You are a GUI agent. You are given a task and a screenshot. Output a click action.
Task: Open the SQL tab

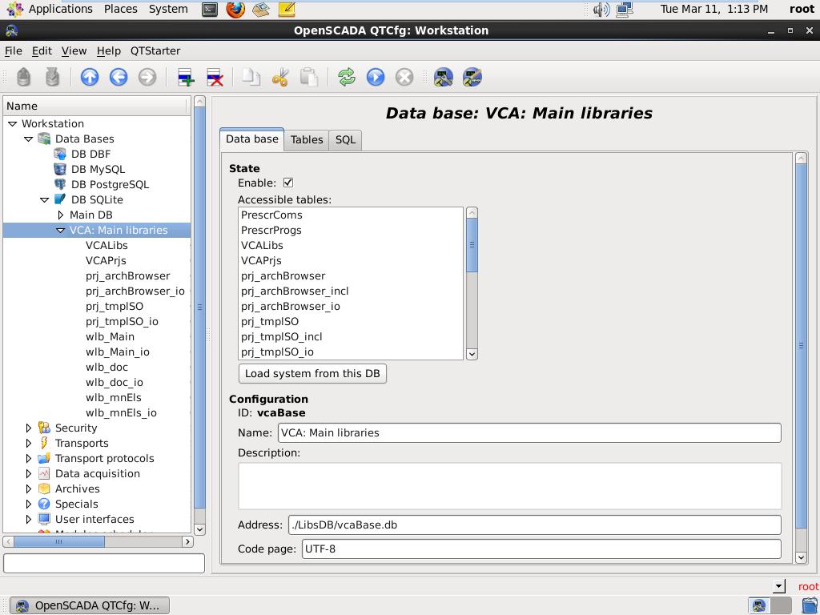(x=345, y=139)
